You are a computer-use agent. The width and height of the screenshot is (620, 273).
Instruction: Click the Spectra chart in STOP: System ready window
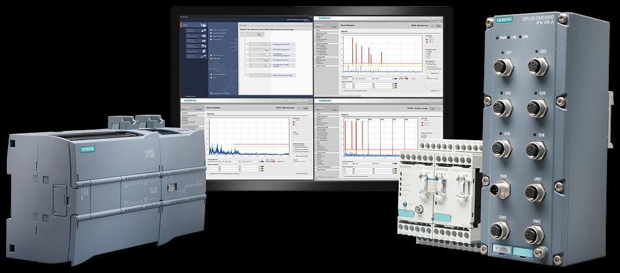[x=381, y=137]
